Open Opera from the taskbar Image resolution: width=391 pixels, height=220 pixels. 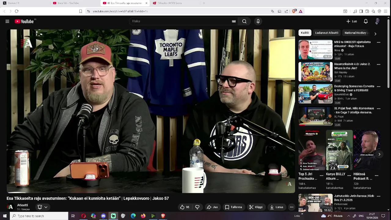pyautogui.click(x=83, y=216)
